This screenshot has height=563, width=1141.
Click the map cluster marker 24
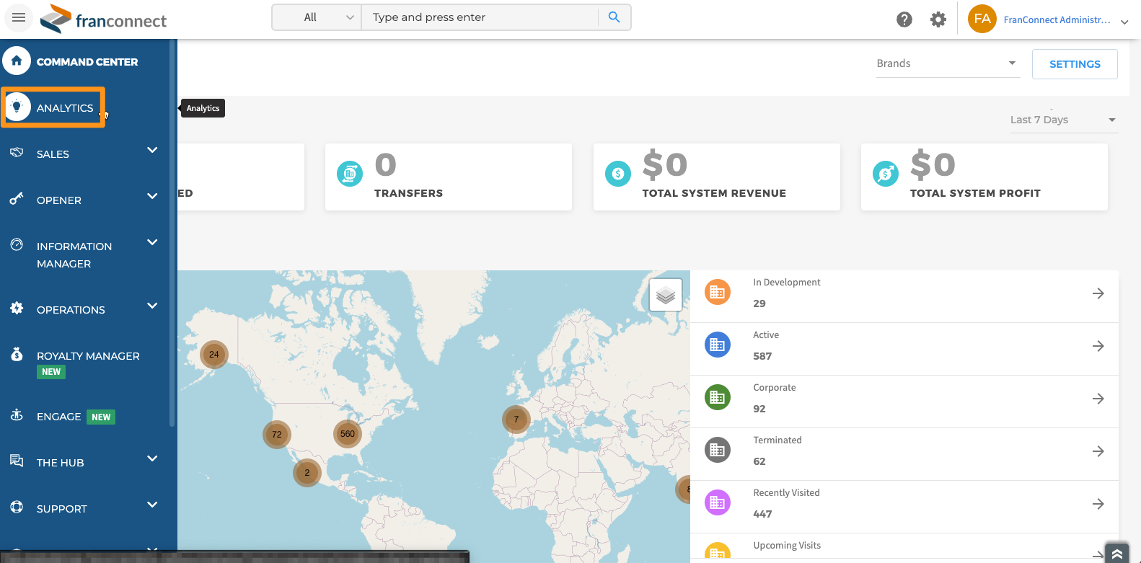tap(214, 355)
